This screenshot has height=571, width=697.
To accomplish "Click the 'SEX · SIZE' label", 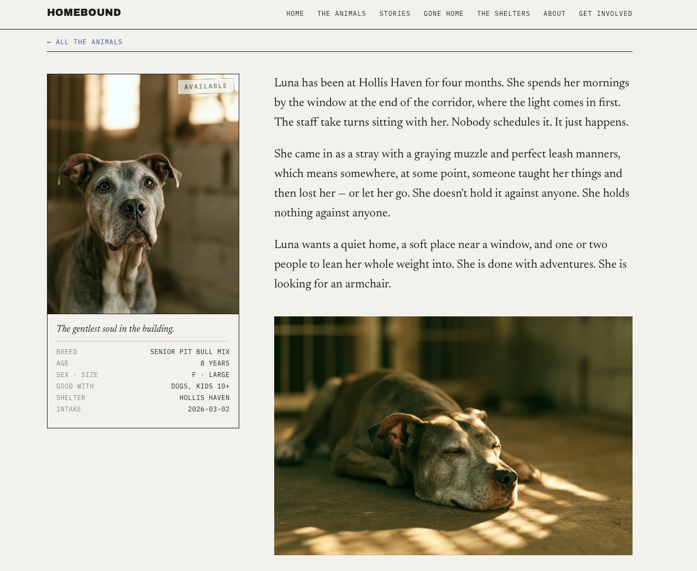I will (77, 375).
